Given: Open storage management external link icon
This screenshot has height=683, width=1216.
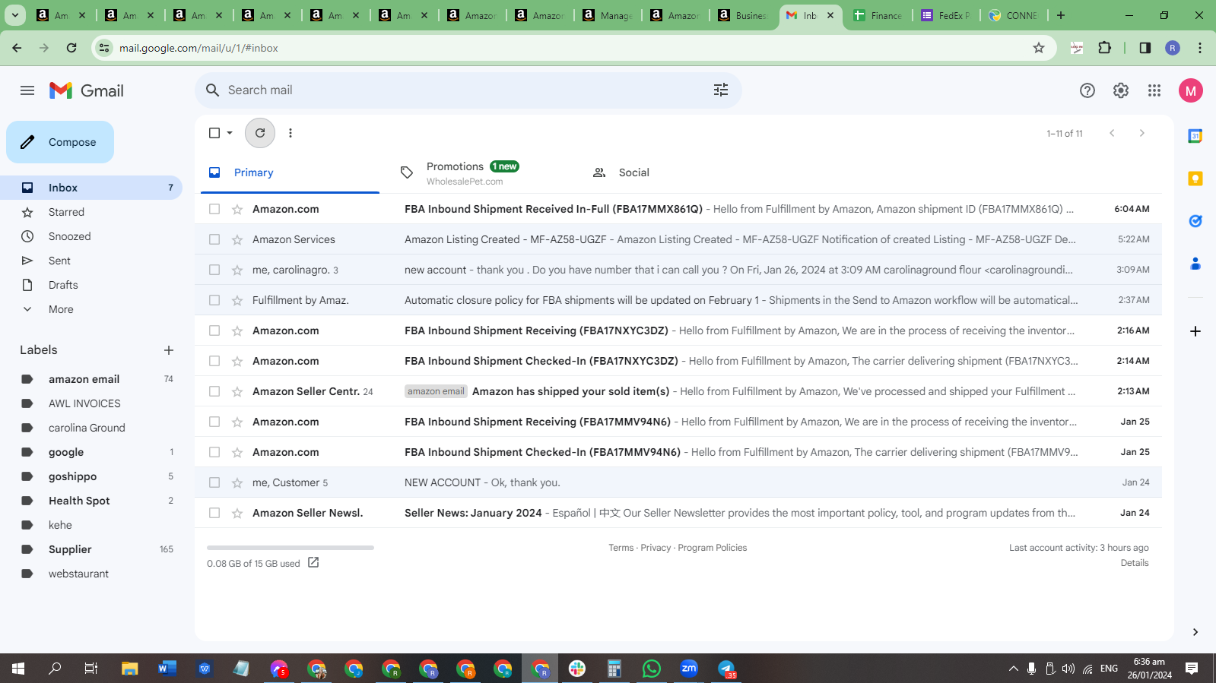Looking at the screenshot, I should (313, 563).
